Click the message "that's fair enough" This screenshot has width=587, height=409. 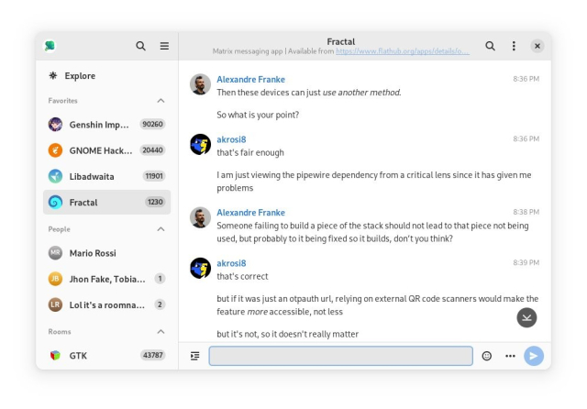coord(250,152)
